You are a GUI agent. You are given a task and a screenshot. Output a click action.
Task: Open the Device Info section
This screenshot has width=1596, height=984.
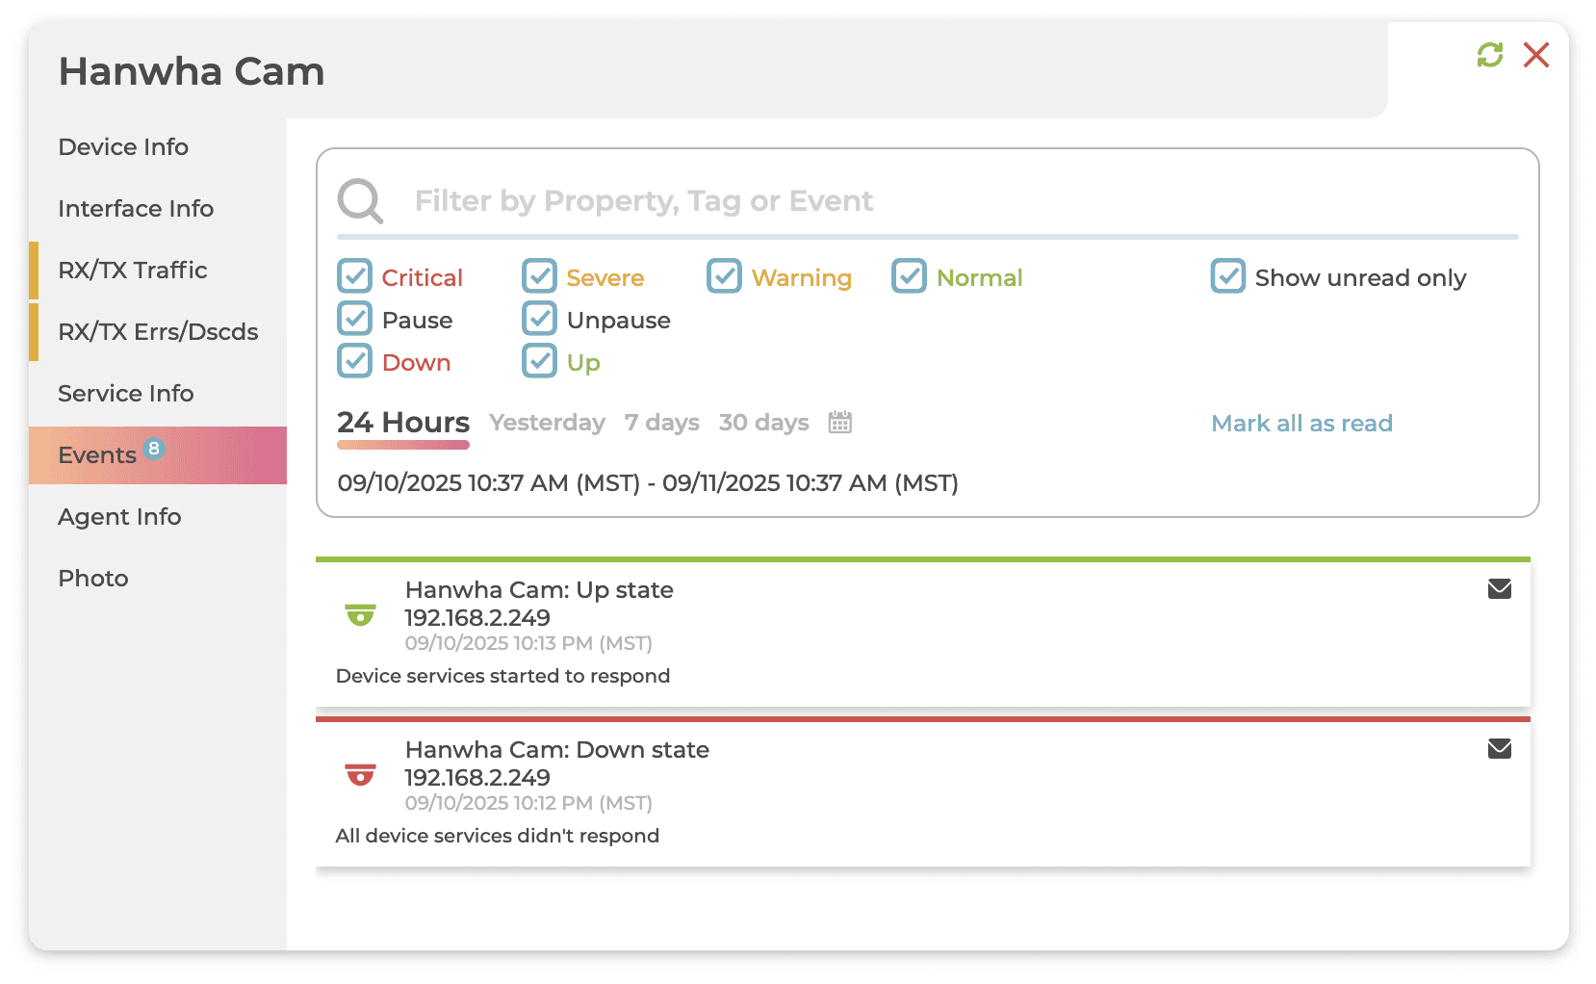click(158, 147)
